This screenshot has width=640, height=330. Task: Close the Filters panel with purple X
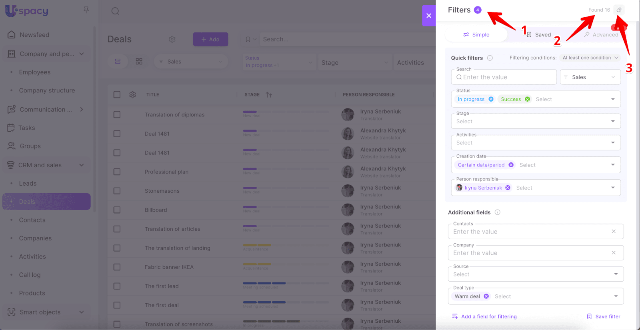click(x=429, y=16)
